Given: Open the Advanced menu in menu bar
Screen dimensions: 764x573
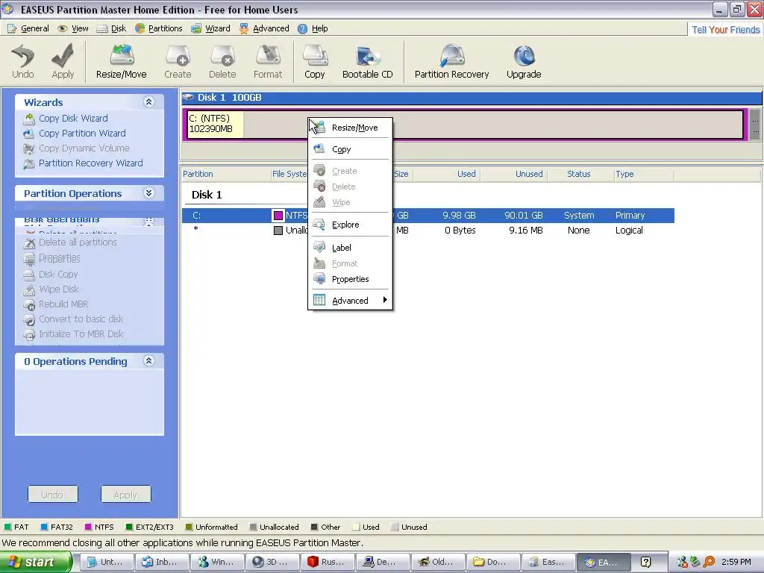Looking at the screenshot, I should (x=265, y=28).
